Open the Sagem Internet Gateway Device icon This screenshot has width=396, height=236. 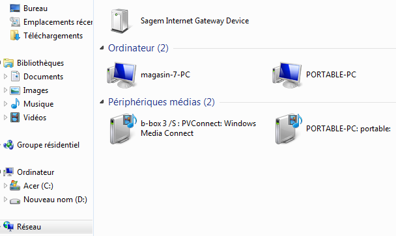click(120, 21)
